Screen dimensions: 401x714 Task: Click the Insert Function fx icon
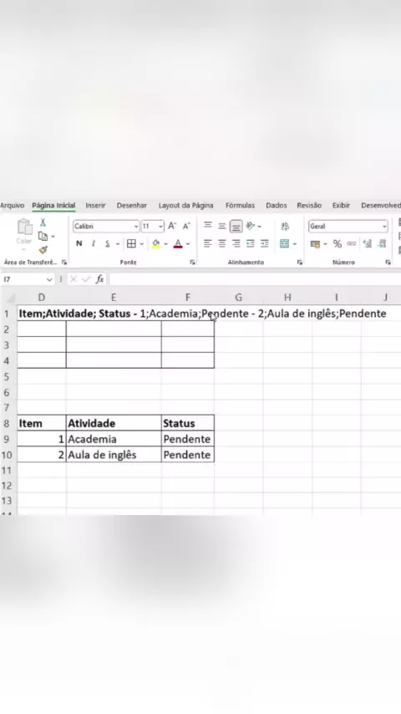99,279
